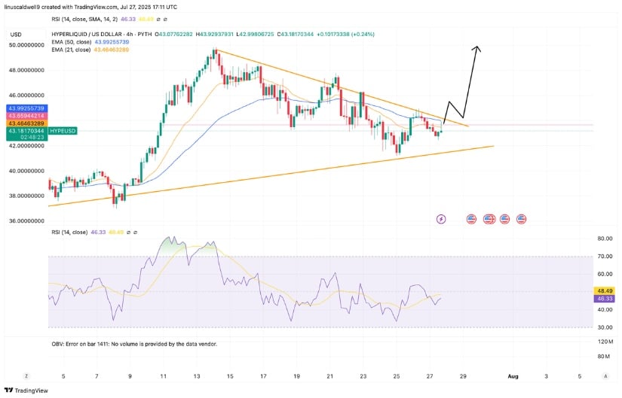Click second ø symbol in top RSI legend

point(165,19)
